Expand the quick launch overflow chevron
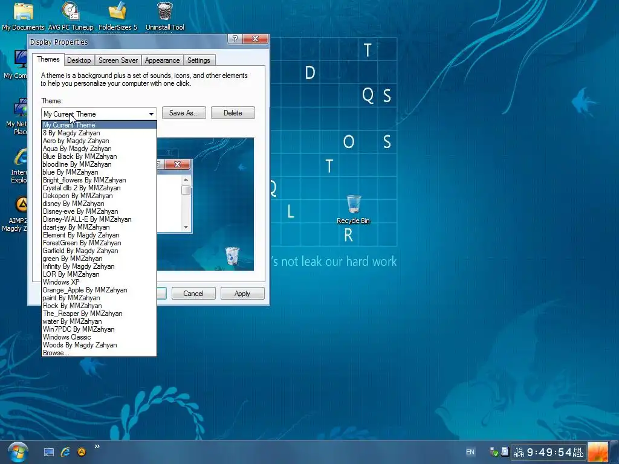 97,446
